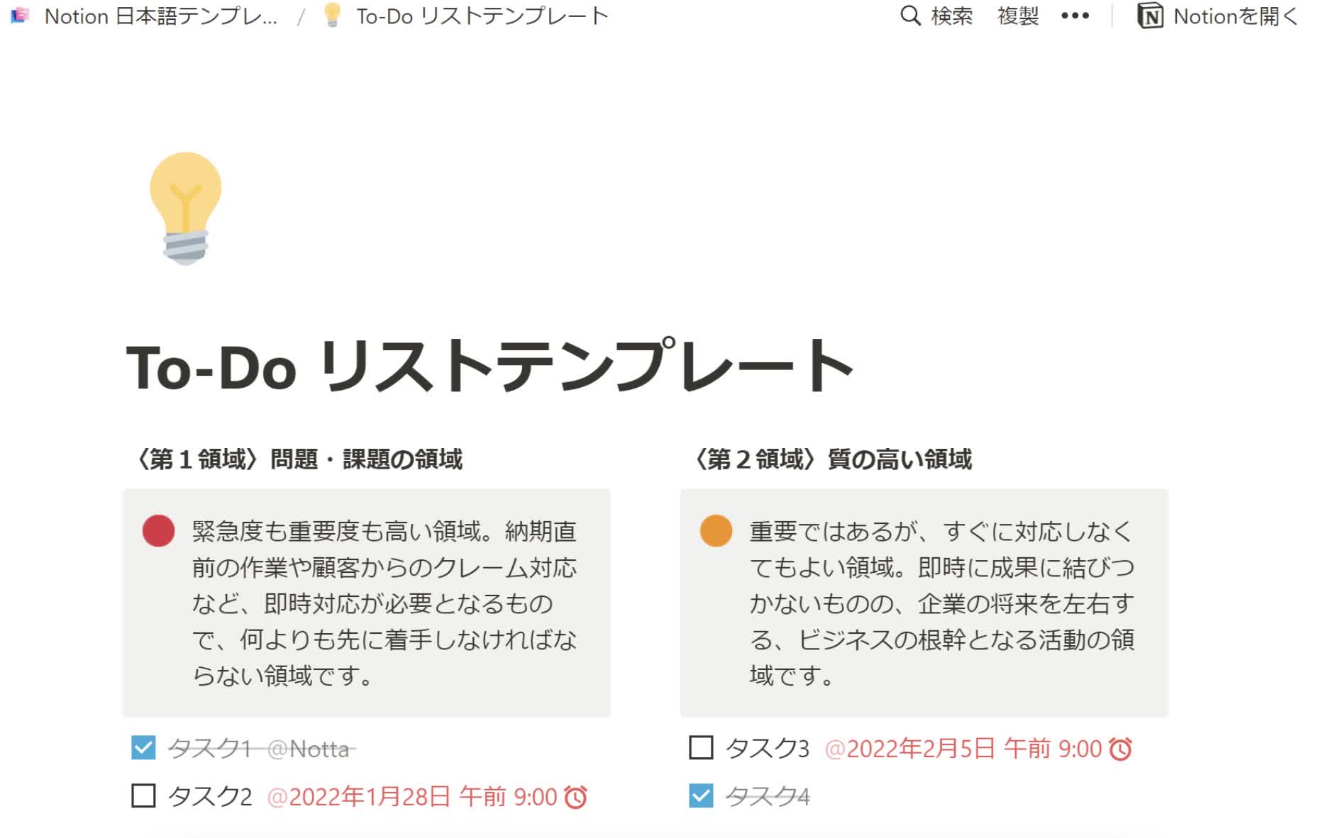Click the To-Do リストテンプレート page title
The height and width of the screenshot is (838, 1318).
[x=489, y=367]
